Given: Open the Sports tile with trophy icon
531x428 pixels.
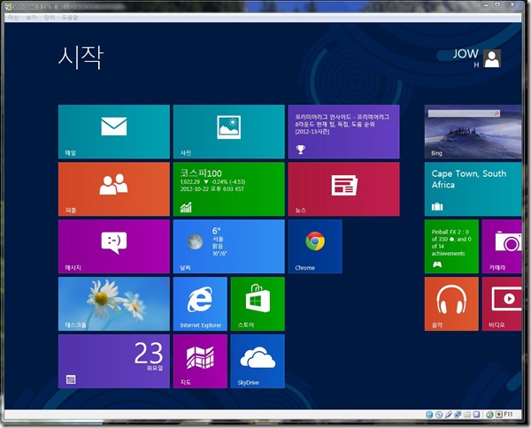Looking at the screenshot, I should pos(343,131).
